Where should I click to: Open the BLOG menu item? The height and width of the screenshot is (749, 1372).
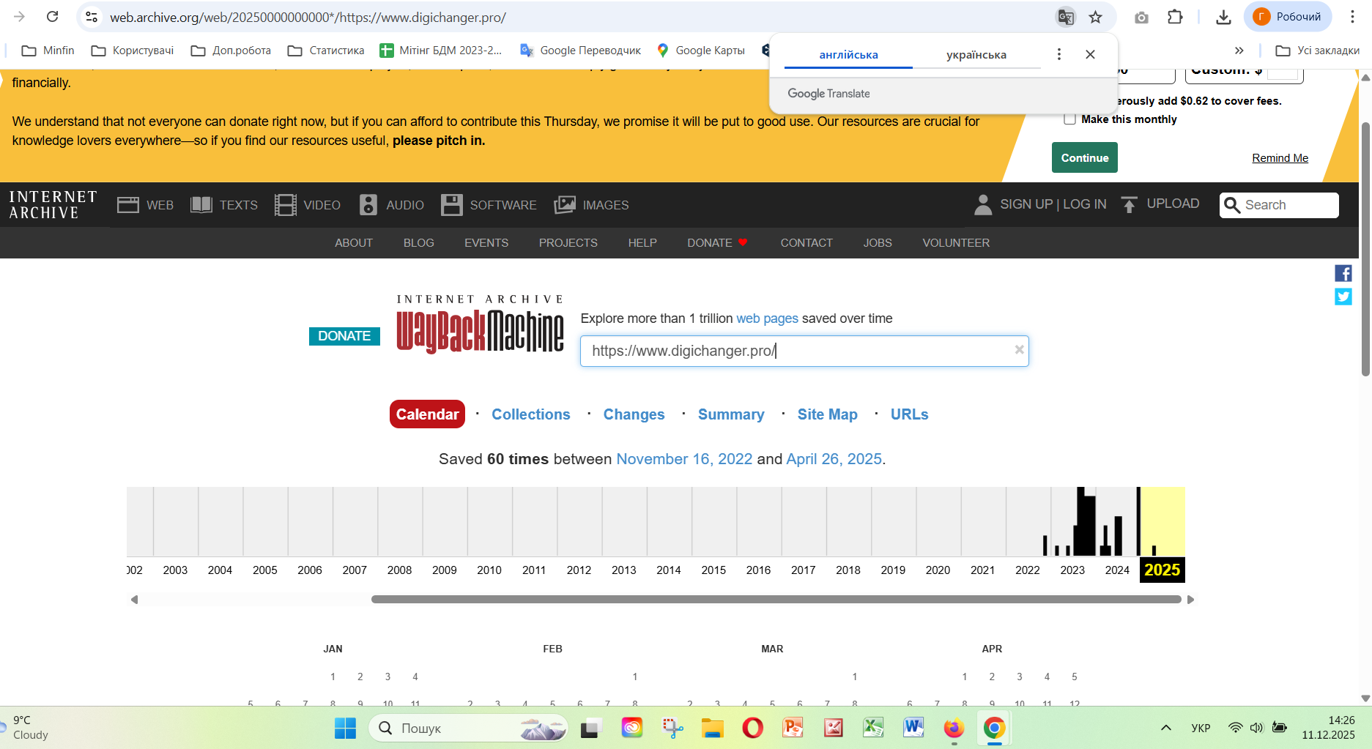click(419, 243)
